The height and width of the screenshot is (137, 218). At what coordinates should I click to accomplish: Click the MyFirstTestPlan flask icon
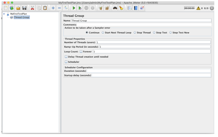click(x=8, y=14)
